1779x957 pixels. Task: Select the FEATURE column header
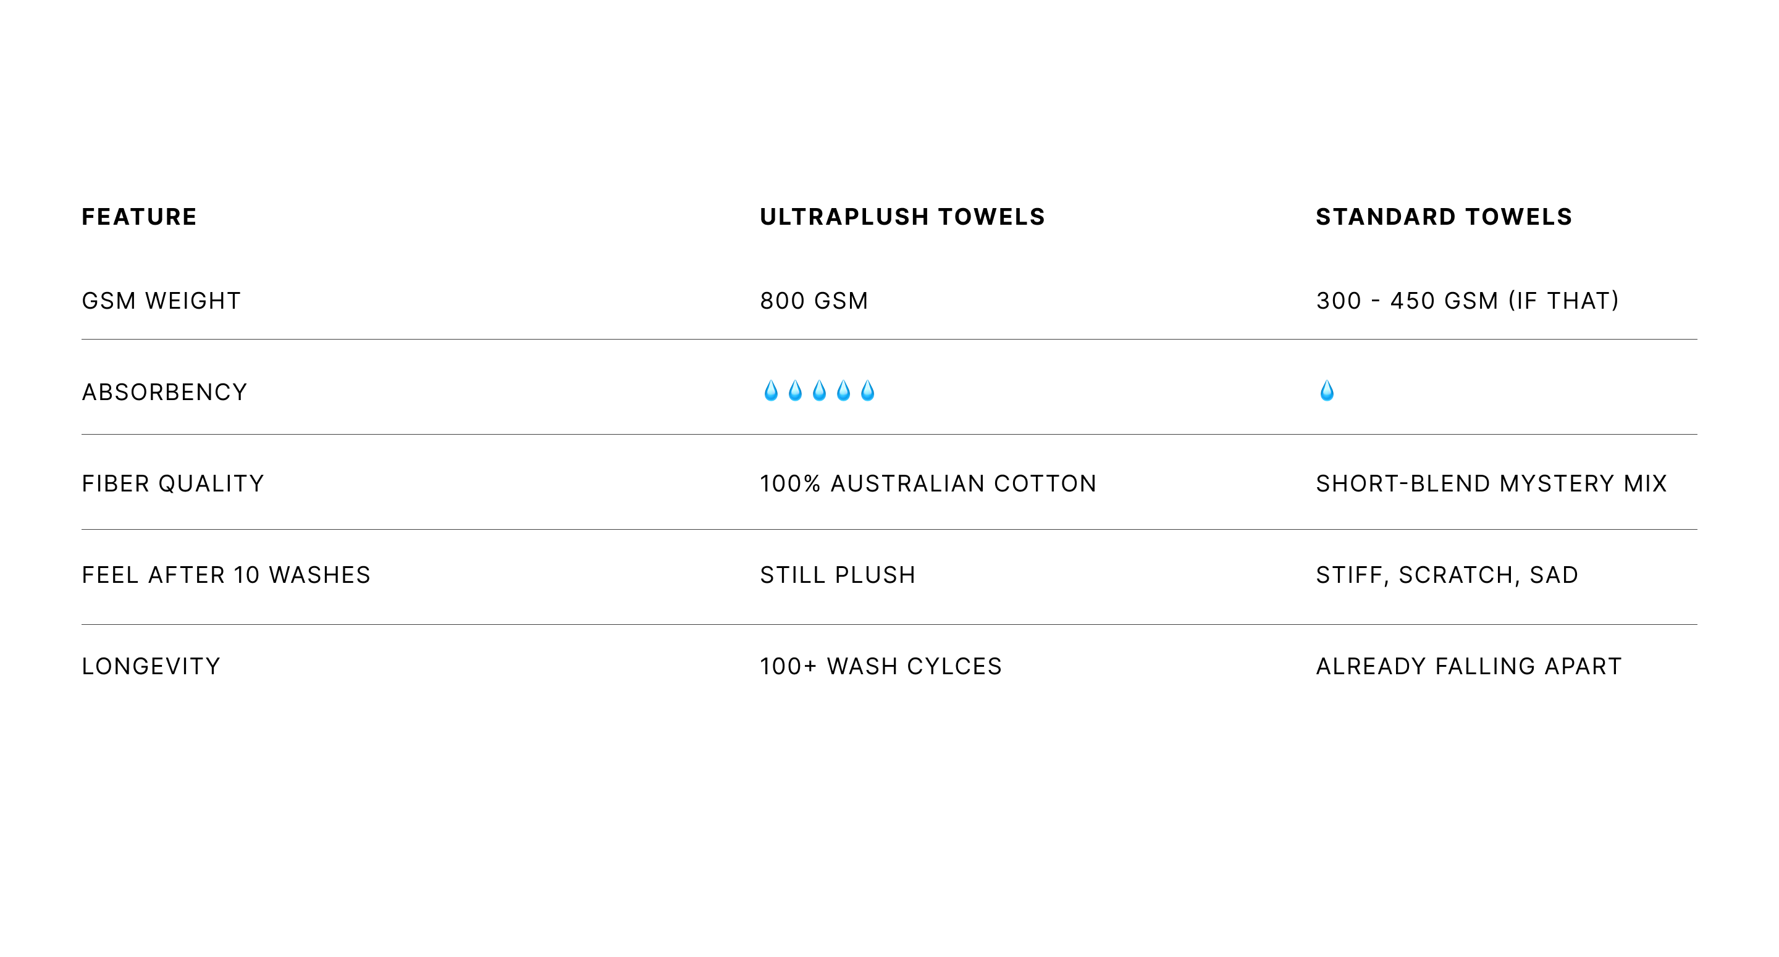click(x=140, y=217)
